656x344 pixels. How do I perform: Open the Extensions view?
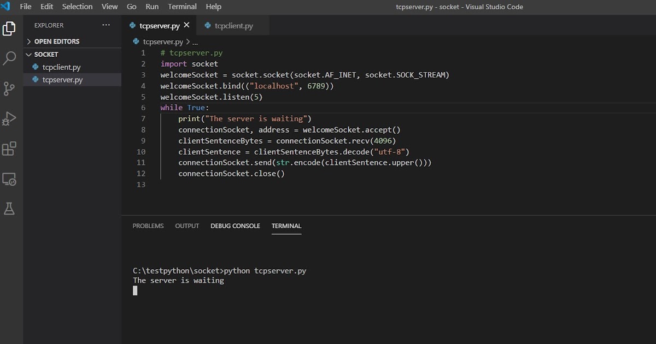point(9,149)
